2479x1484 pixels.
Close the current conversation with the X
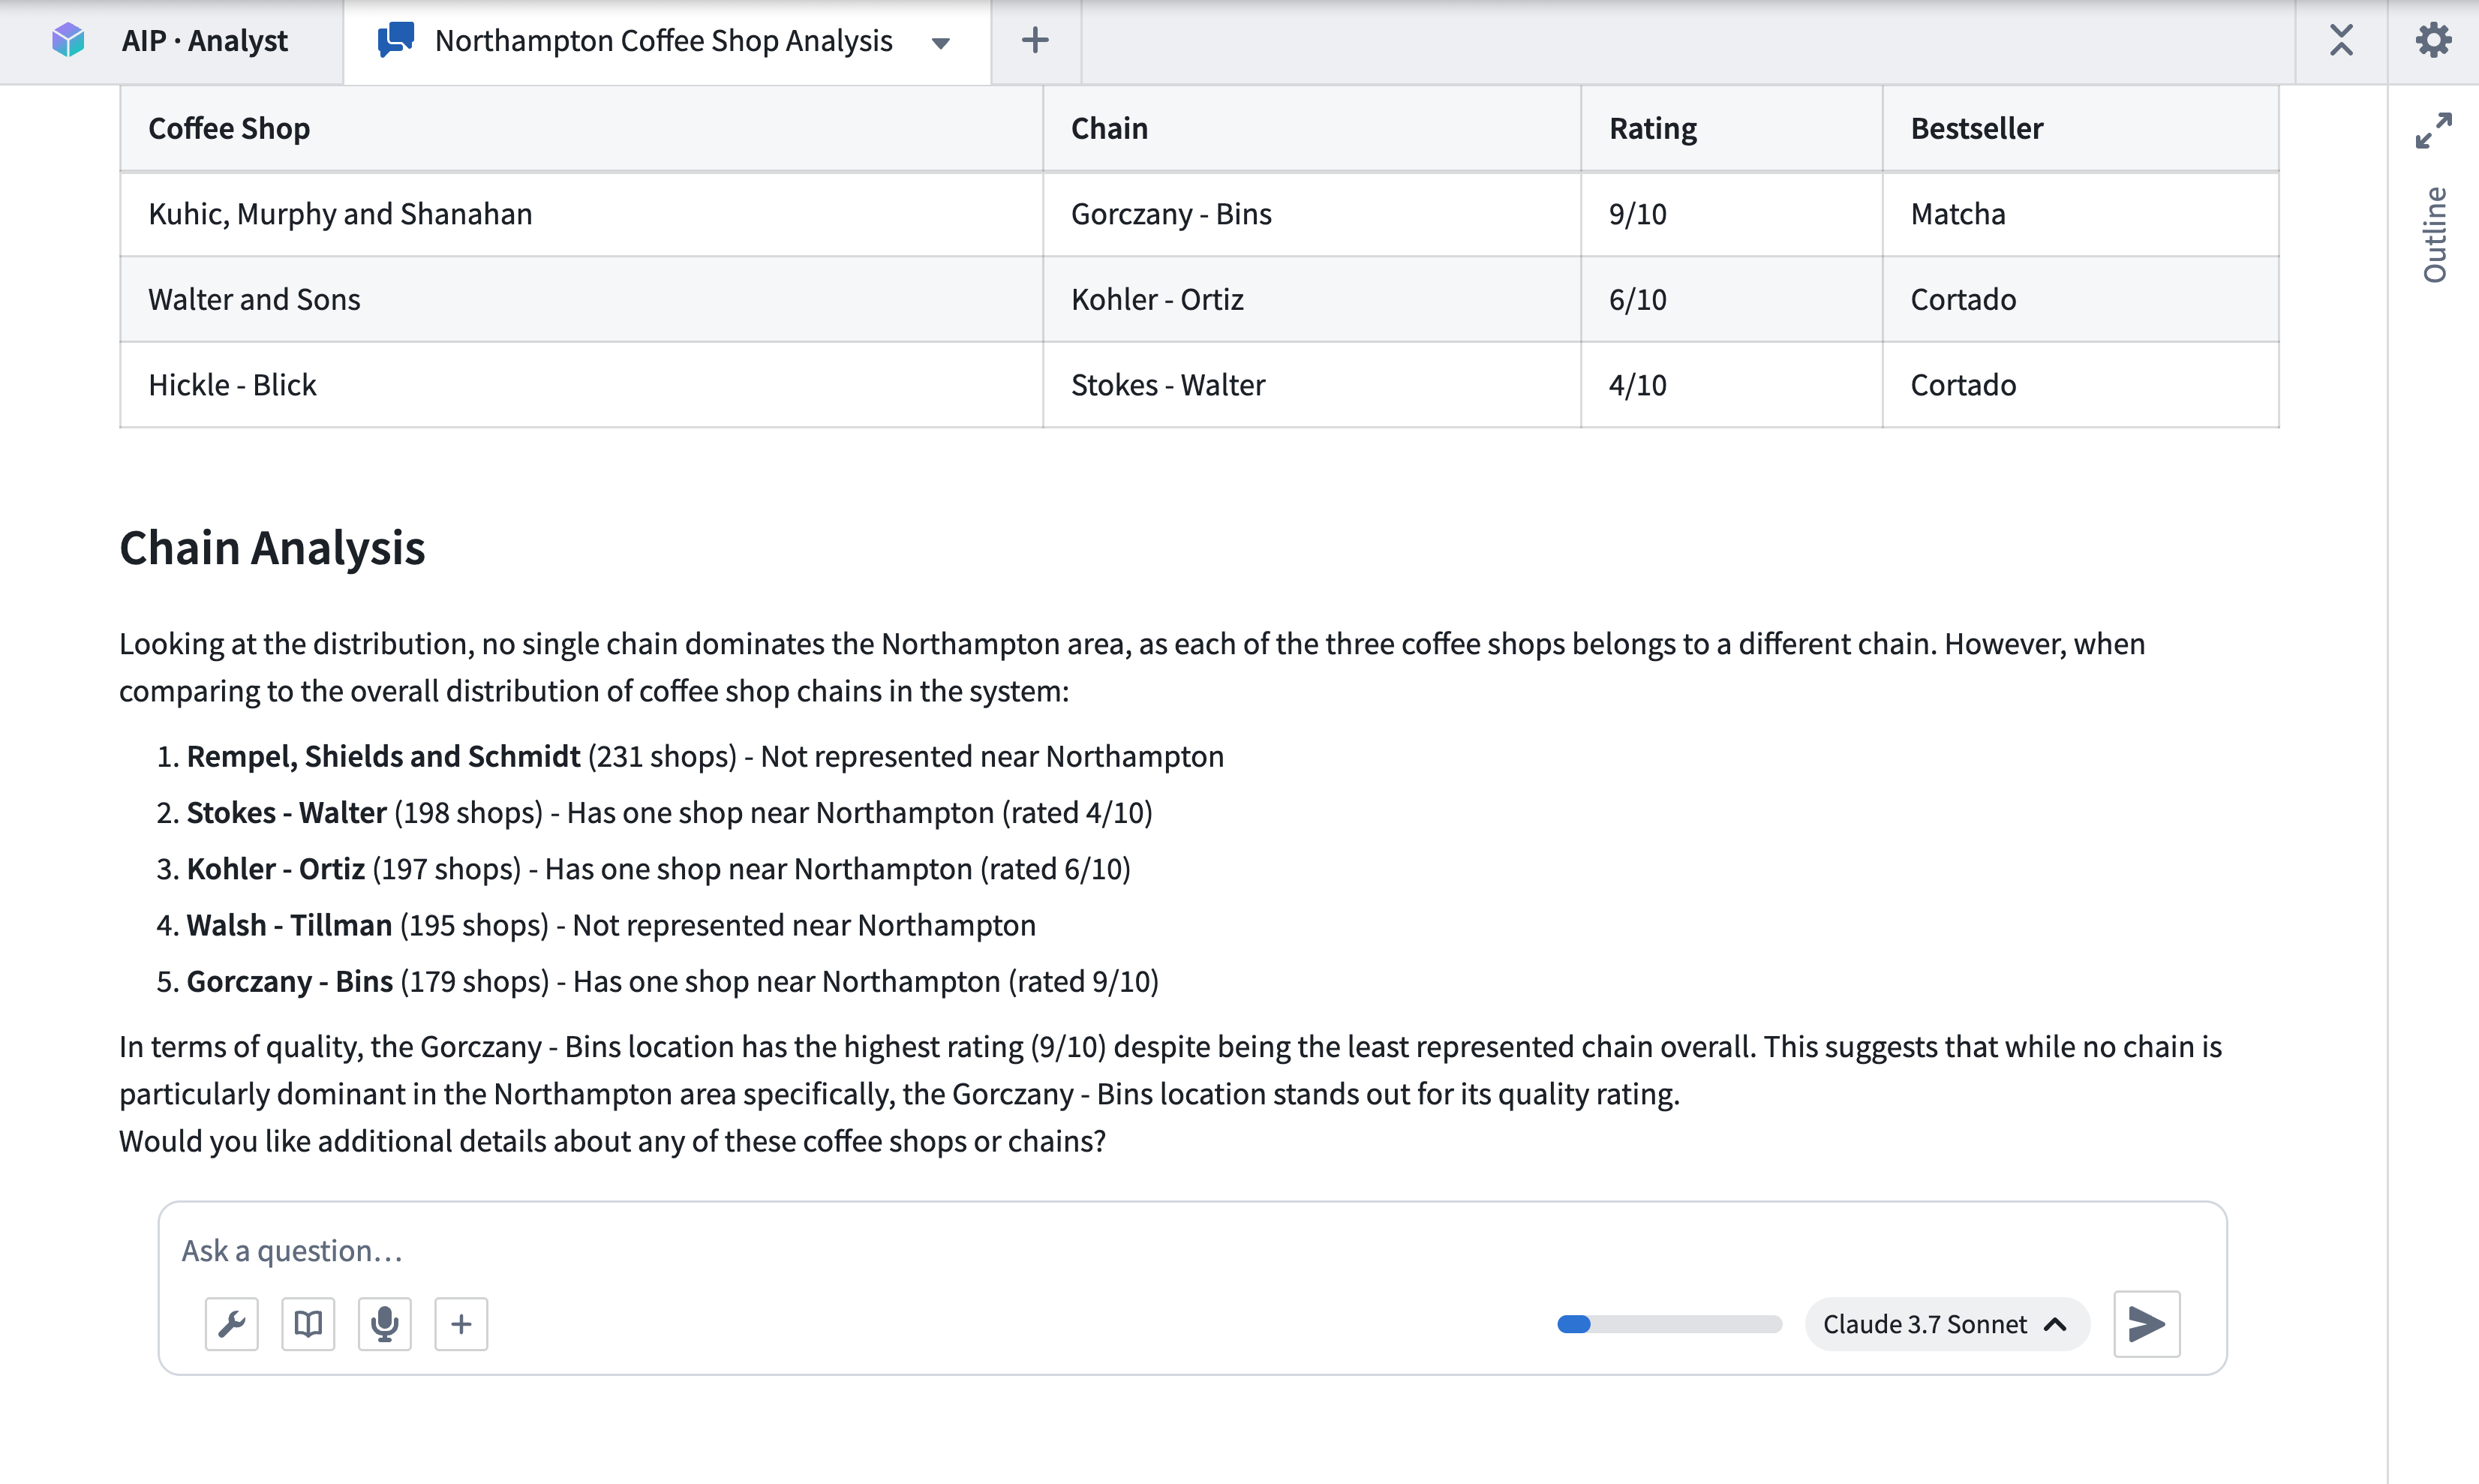(x=2341, y=40)
